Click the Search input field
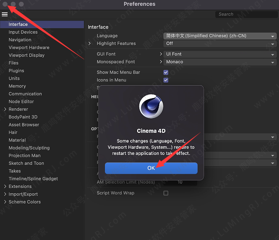 click(x=246, y=14)
